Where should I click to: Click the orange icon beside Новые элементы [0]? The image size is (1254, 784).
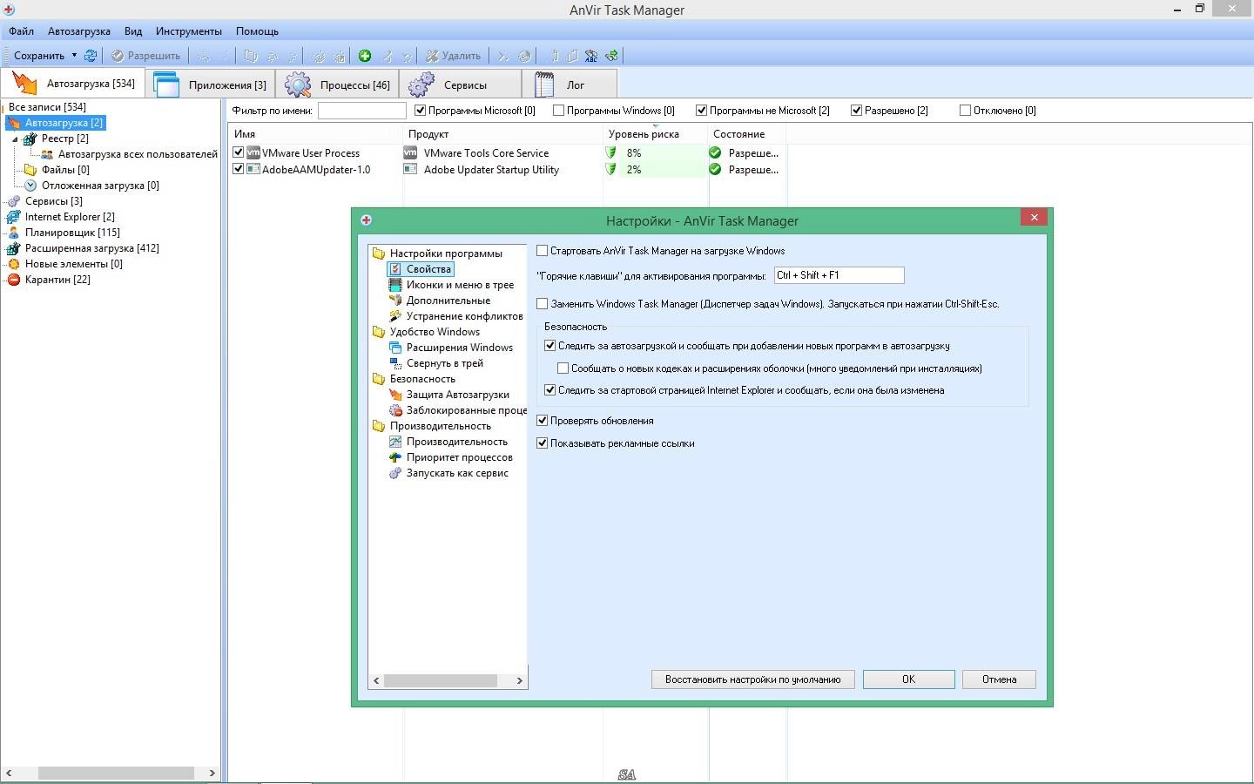(x=14, y=264)
